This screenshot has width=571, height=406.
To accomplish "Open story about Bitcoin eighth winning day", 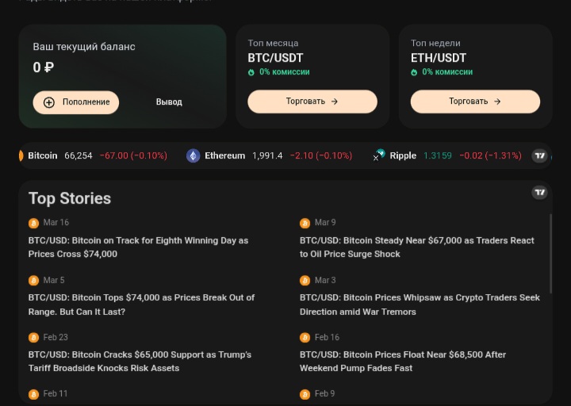I will click(138, 247).
